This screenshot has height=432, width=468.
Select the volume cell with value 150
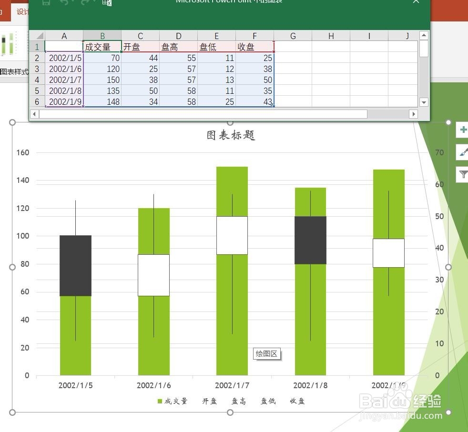[102, 80]
